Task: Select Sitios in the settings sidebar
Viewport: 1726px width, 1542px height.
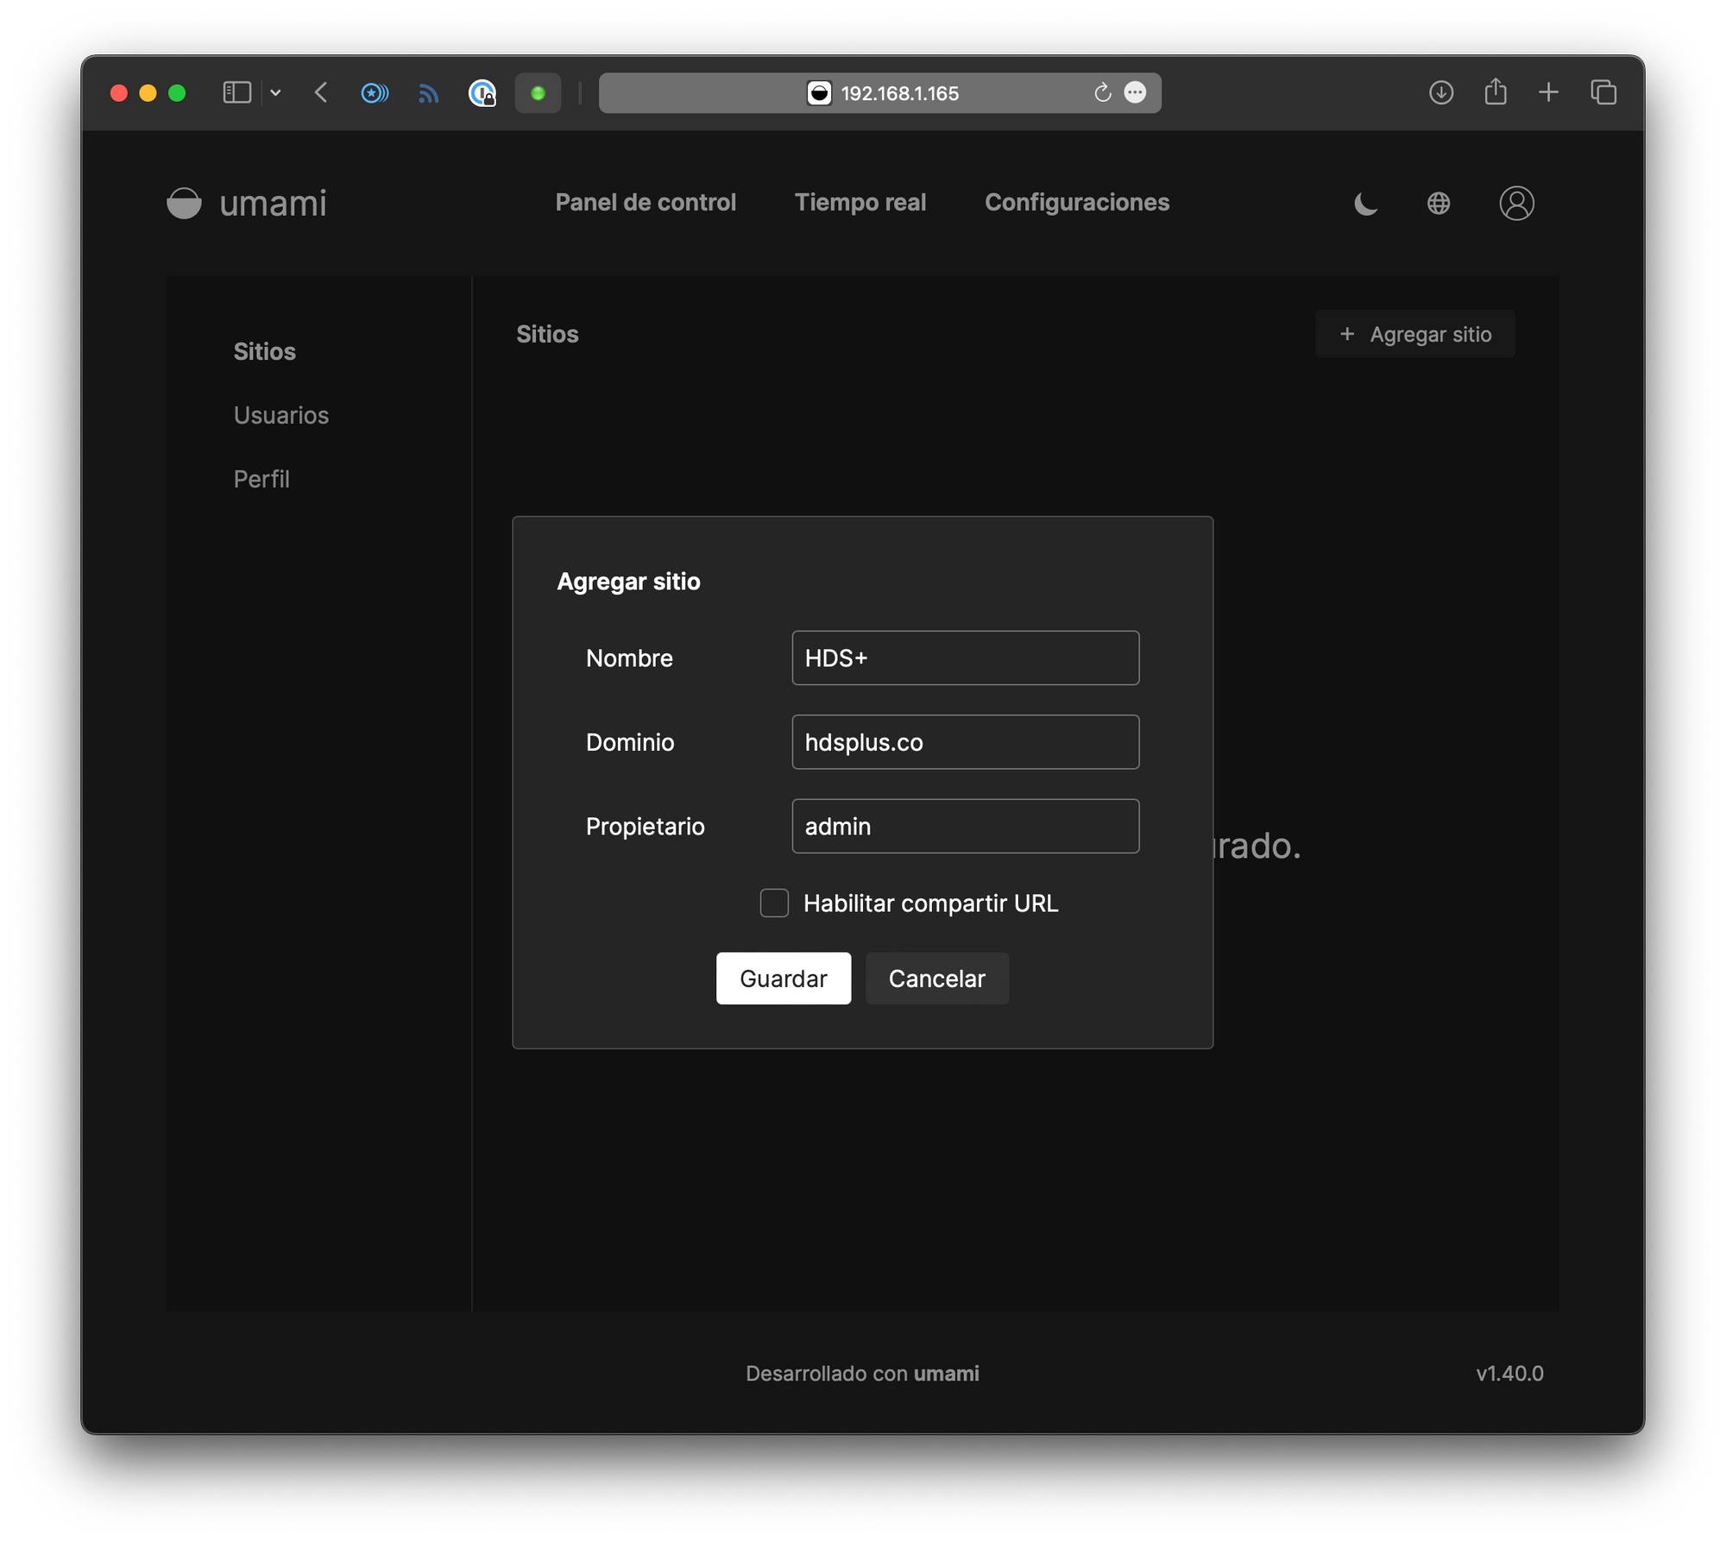Action: [x=264, y=352]
